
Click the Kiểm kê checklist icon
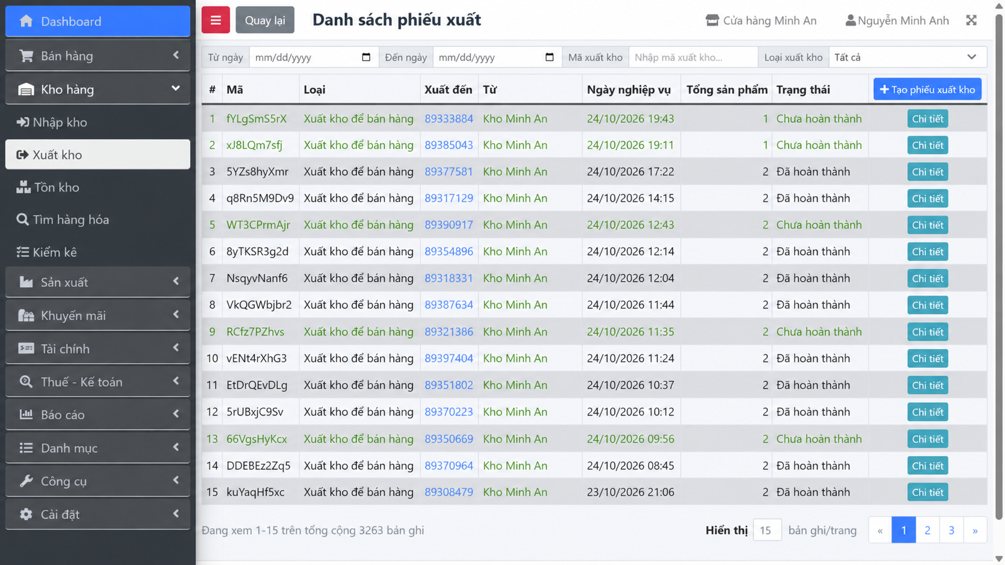point(22,252)
